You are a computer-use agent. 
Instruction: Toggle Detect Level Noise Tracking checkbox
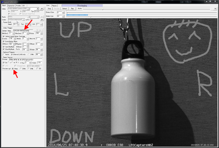[x=4, y=36]
